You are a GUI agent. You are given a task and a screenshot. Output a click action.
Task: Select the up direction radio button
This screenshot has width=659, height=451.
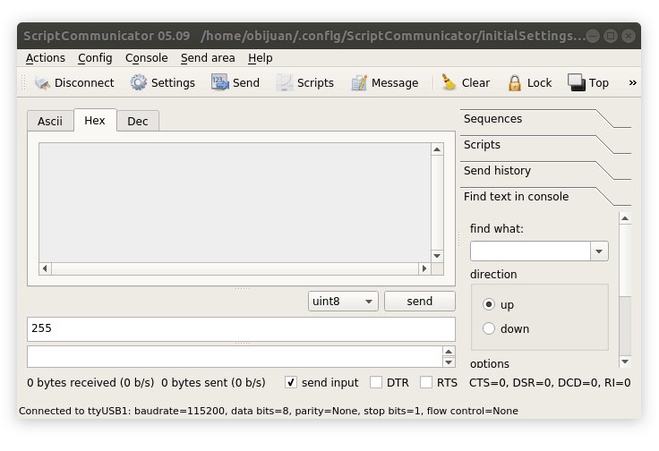point(489,304)
